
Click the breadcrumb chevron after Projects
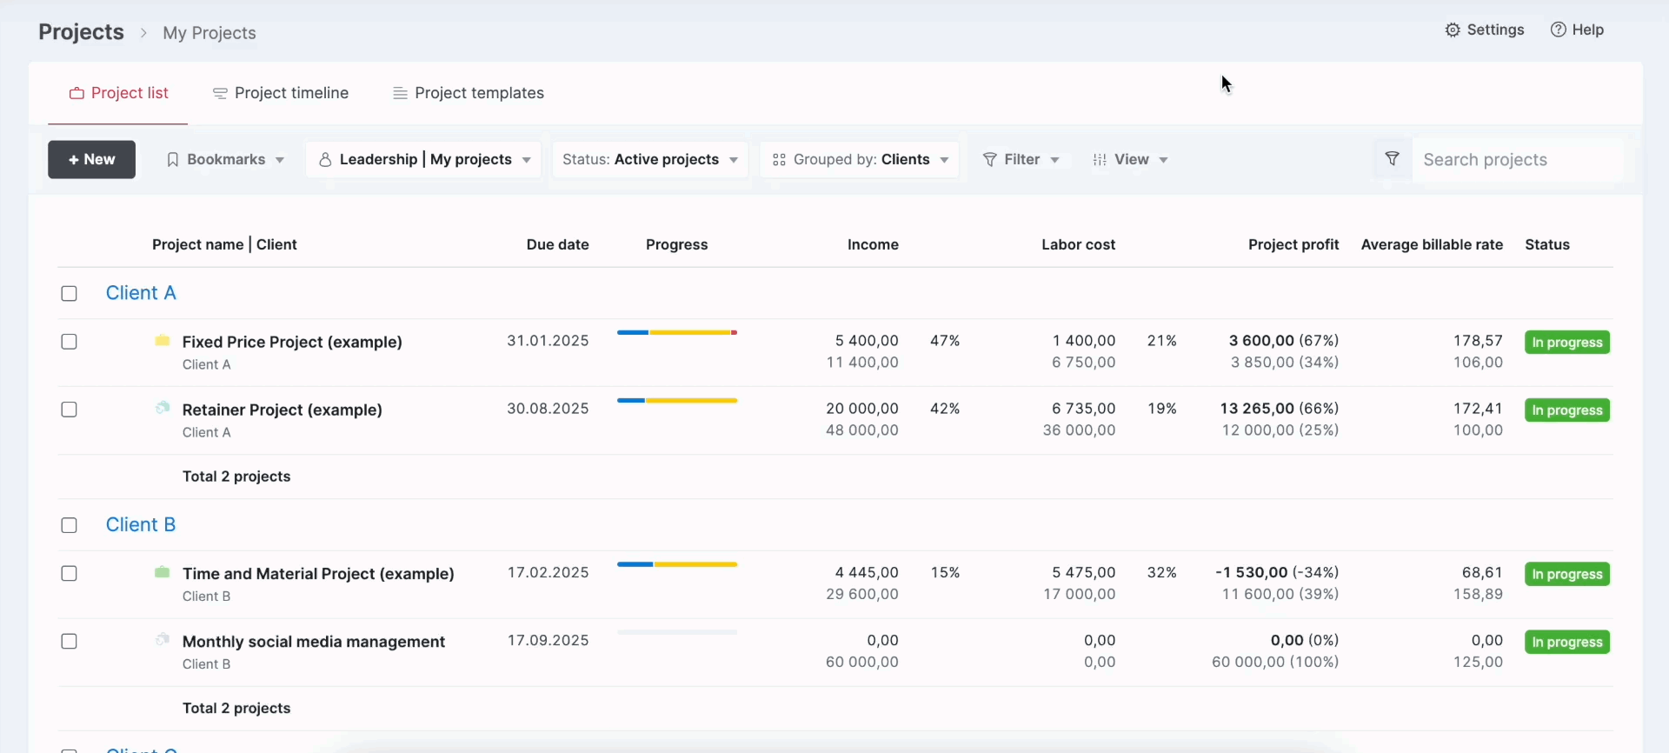(x=144, y=33)
